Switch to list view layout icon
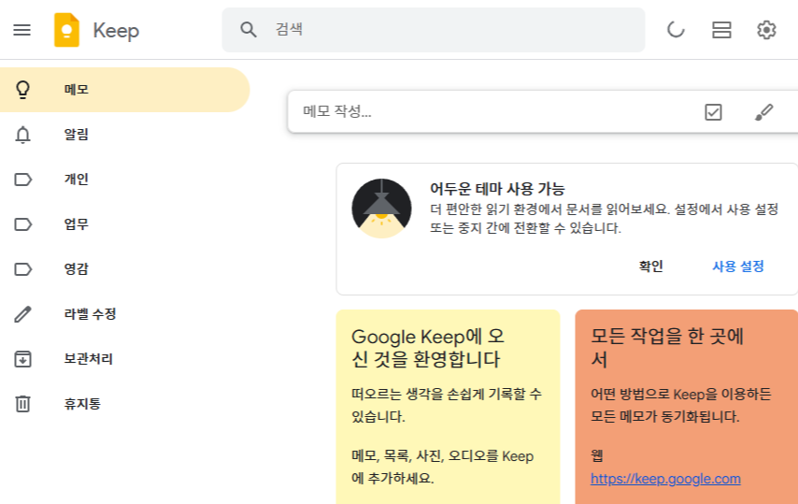Viewport: 798px width, 504px height. 721,30
